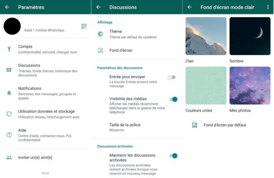The height and width of the screenshot is (178, 274).
Task: Open the QR code icon
Action: 84,26
